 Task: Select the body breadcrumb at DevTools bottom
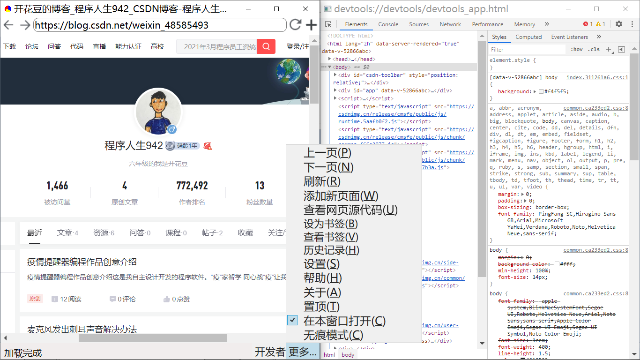[x=348, y=355]
